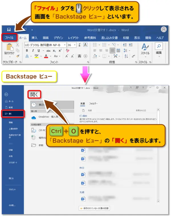
Task: Click the 参照 (Browse) folder item
Action: tap(37, 145)
